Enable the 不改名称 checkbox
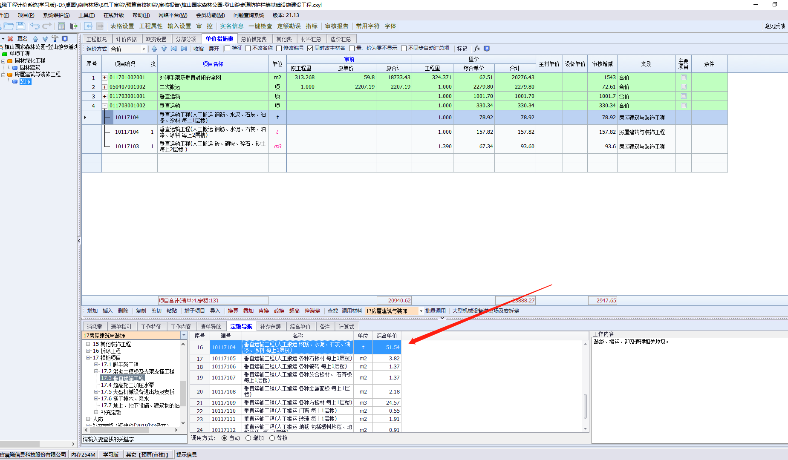The height and width of the screenshot is (460, 788). pos(248,49)
